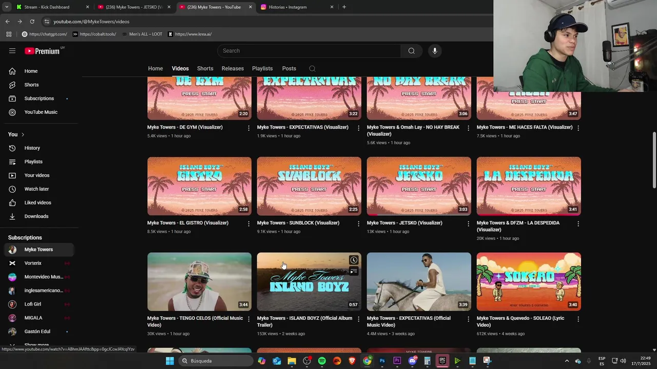
Task: Click the YouTube Search input field
Action: pos(309,51)
